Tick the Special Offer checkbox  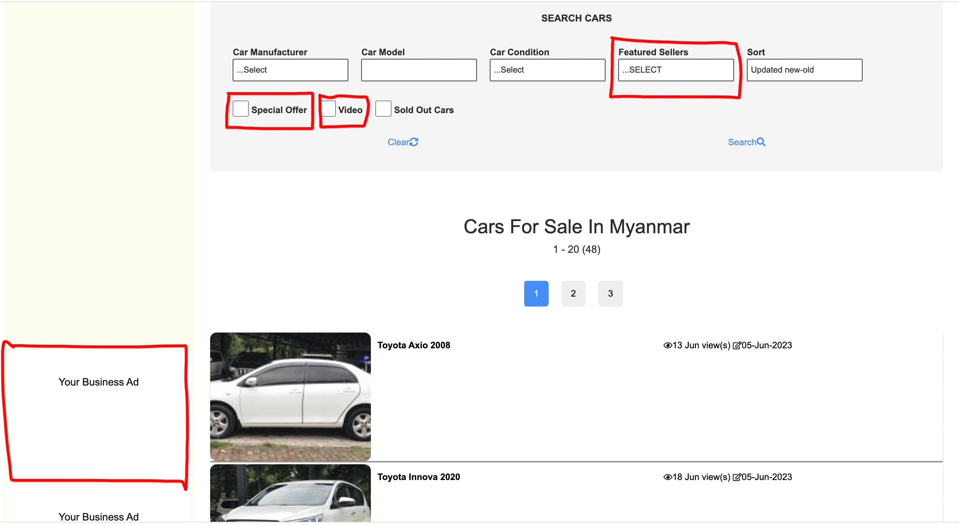[x=240, y=109]
